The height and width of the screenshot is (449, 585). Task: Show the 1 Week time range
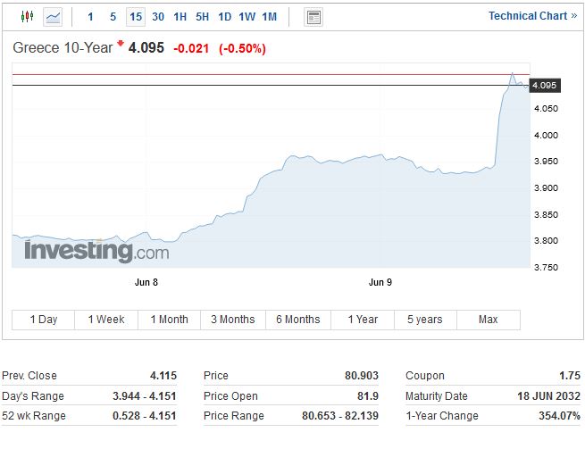[106, 320]
